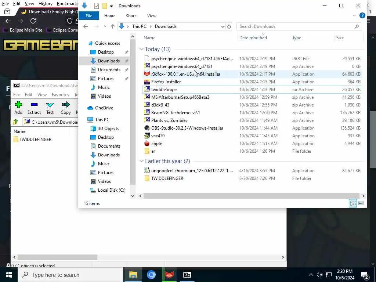Open the Eclipse Main Site bookmark
This screenshot has height=282, width=376.
pos(23,30)
